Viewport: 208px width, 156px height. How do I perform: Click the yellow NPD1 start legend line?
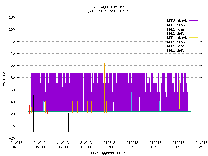193,38
